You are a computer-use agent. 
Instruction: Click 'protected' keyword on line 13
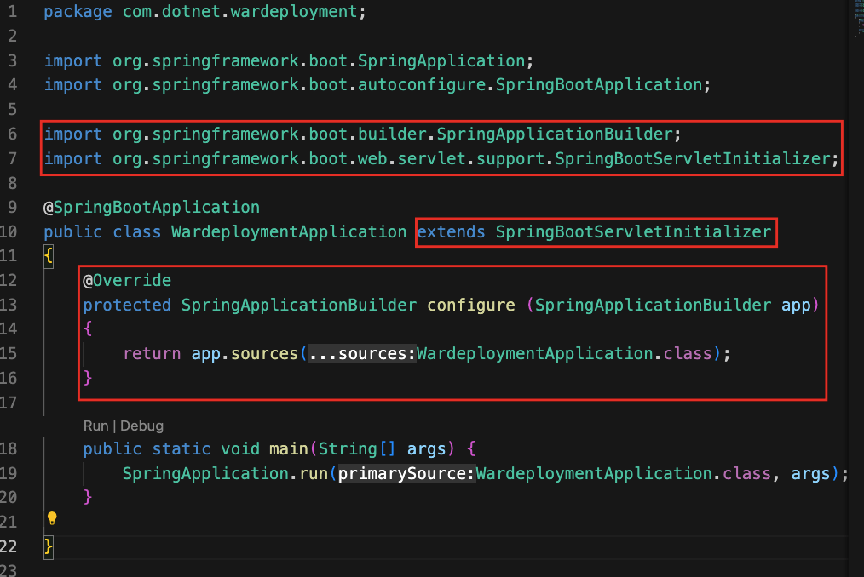[127, 305]
